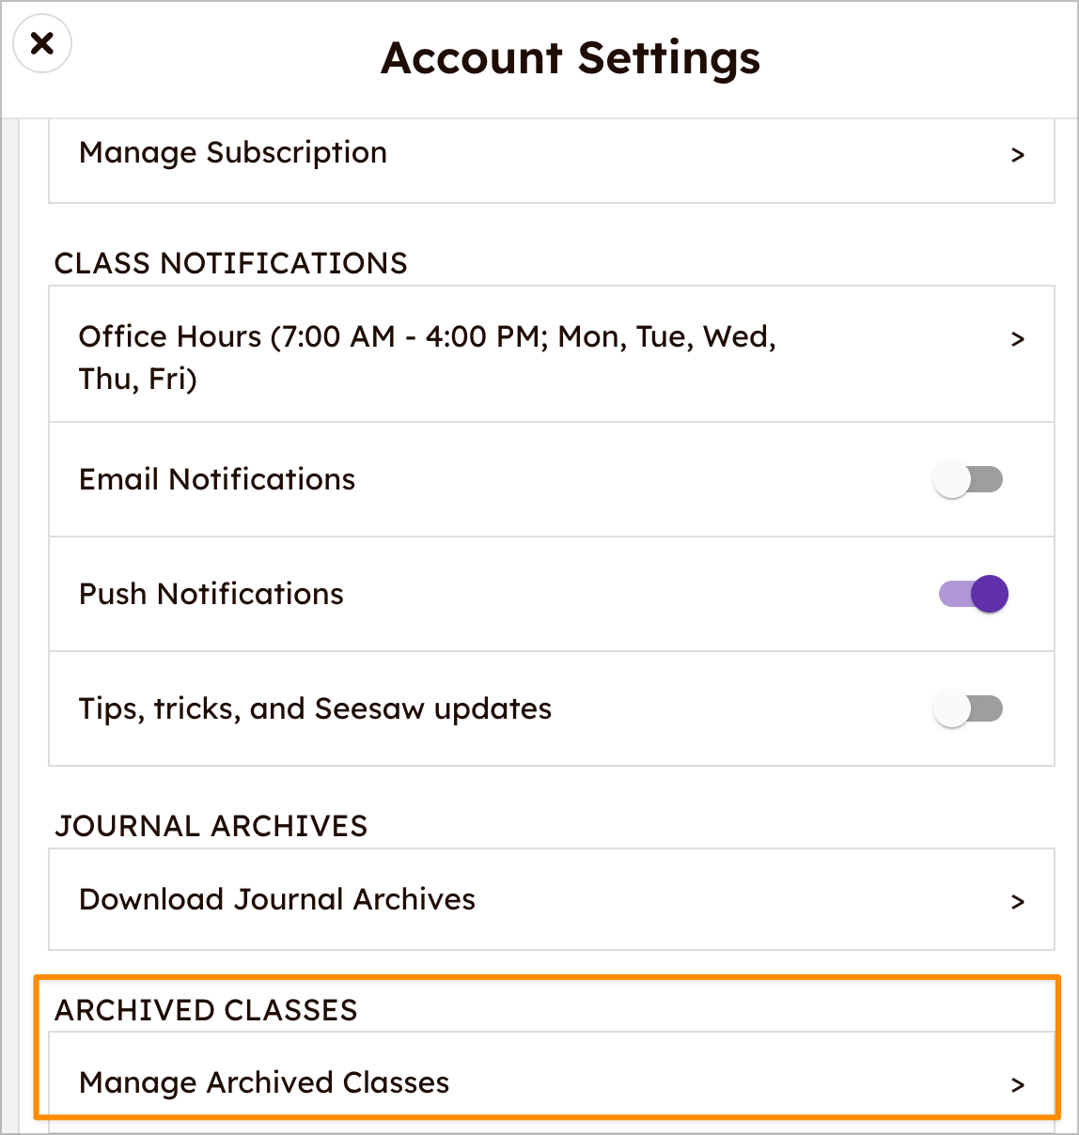Toggle Tips, tricks, and Seesaw updates switch
The image size is (1079, 1135).
point(968,708)
